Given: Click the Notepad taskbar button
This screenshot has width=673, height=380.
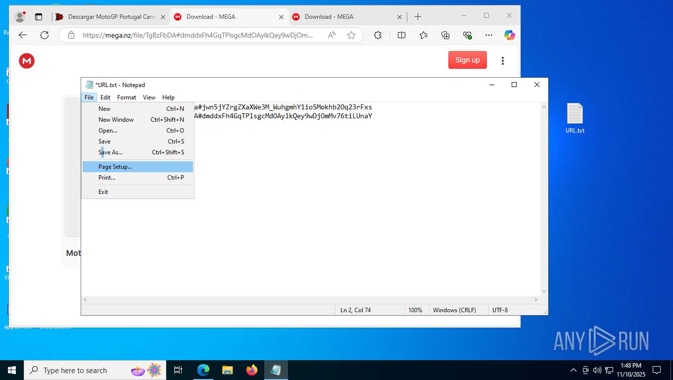Looking at the screenshot, I should coord(276,370).
